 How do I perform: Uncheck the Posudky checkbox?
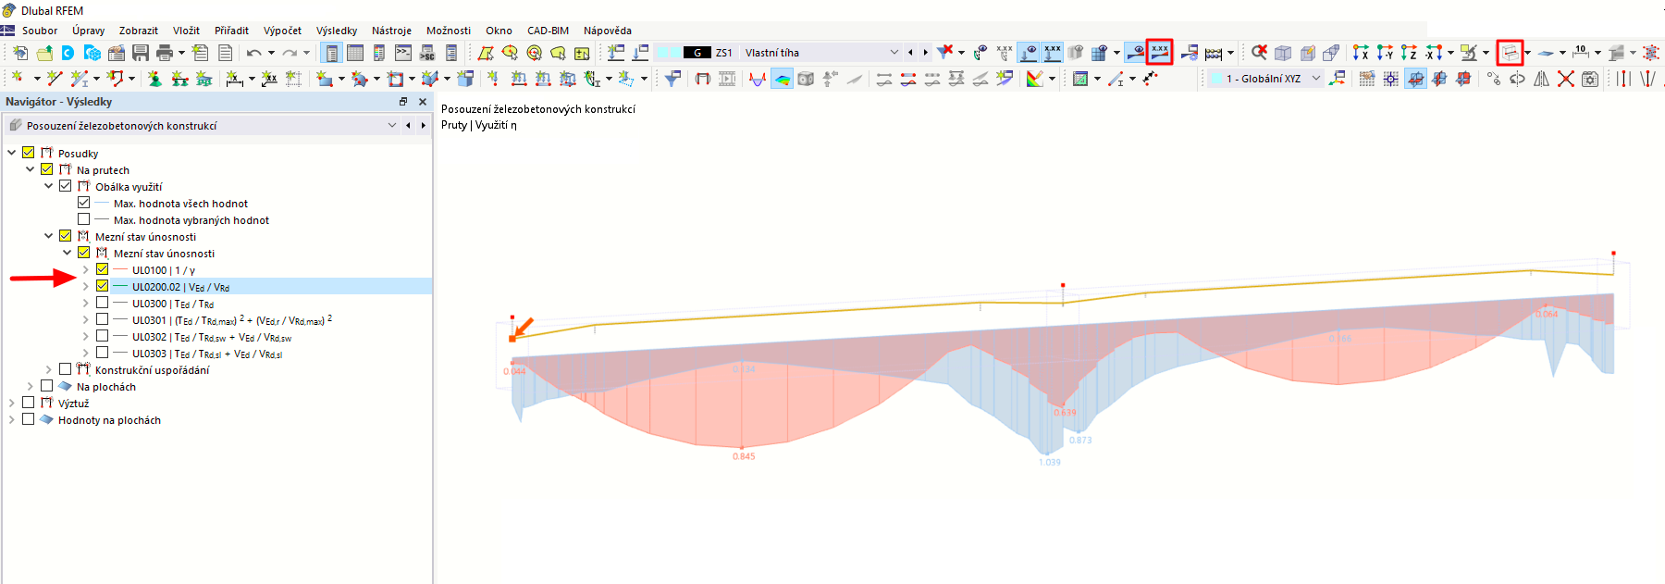click(x=29, y=153)
